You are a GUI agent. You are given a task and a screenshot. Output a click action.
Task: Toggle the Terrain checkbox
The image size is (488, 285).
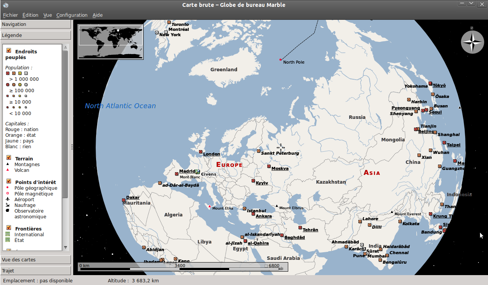tap(9, 157)
